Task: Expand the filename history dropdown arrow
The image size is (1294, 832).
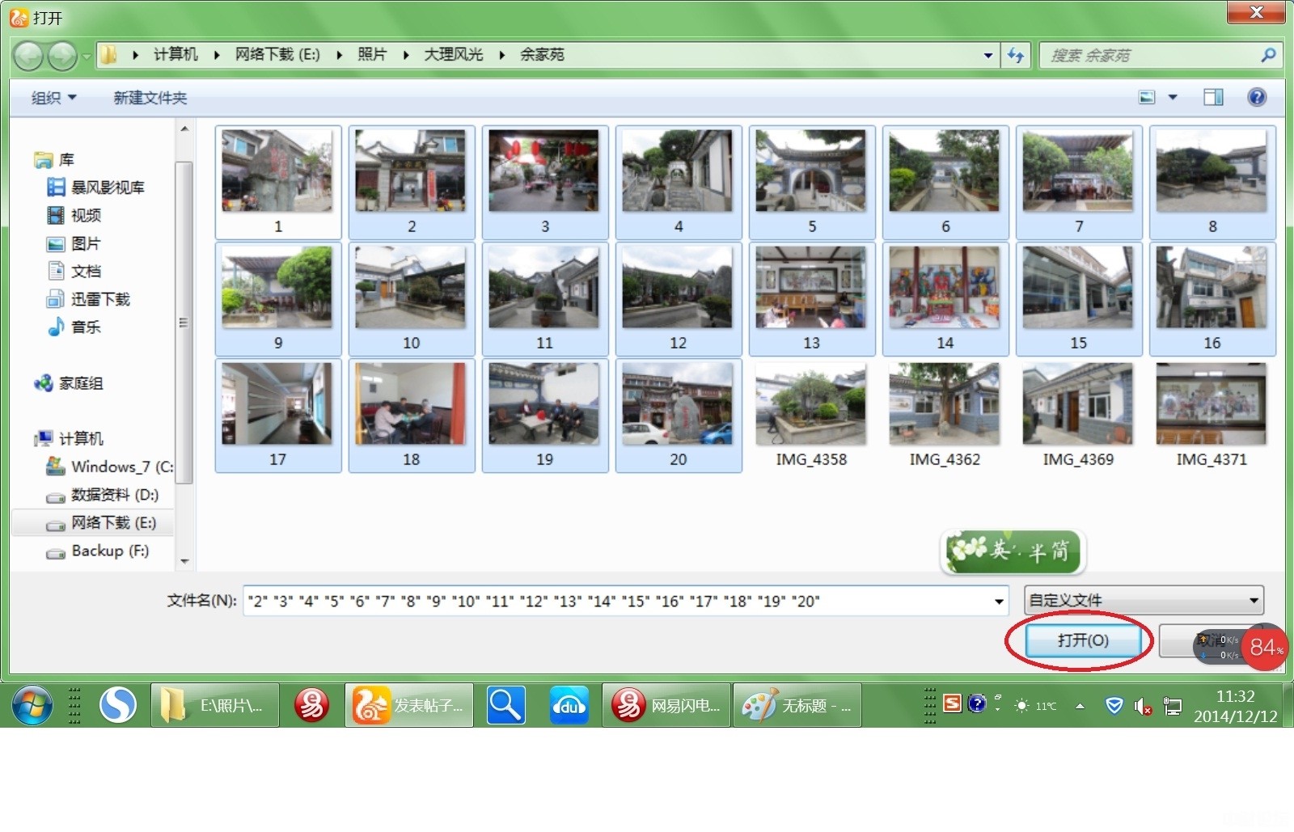Action: pos(999,602)
